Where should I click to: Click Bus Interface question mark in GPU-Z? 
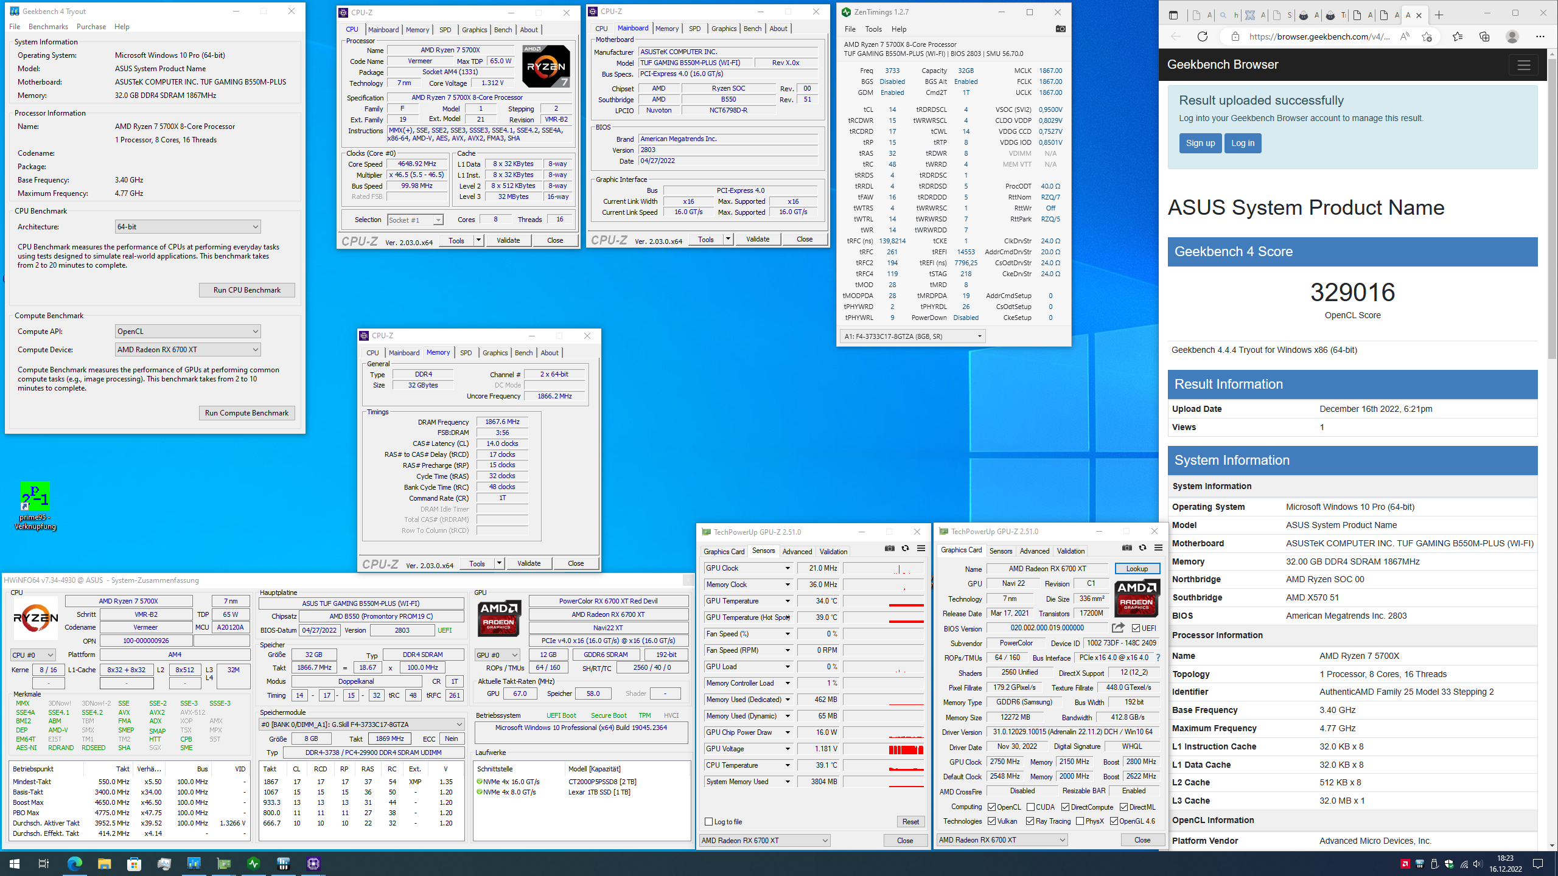1158,658
